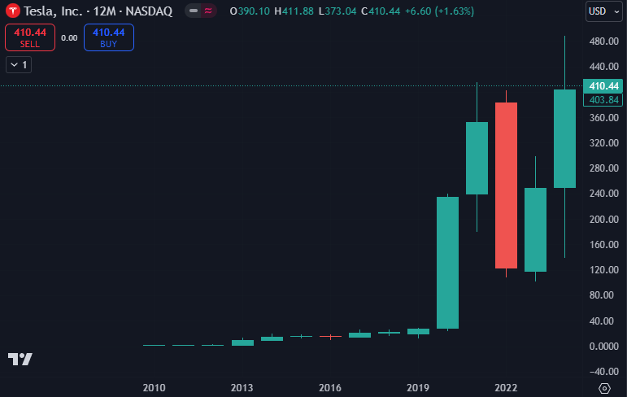
Task: Click the 0.0000 price scale label
Action: pyautogui.click(x=603, y=347)
